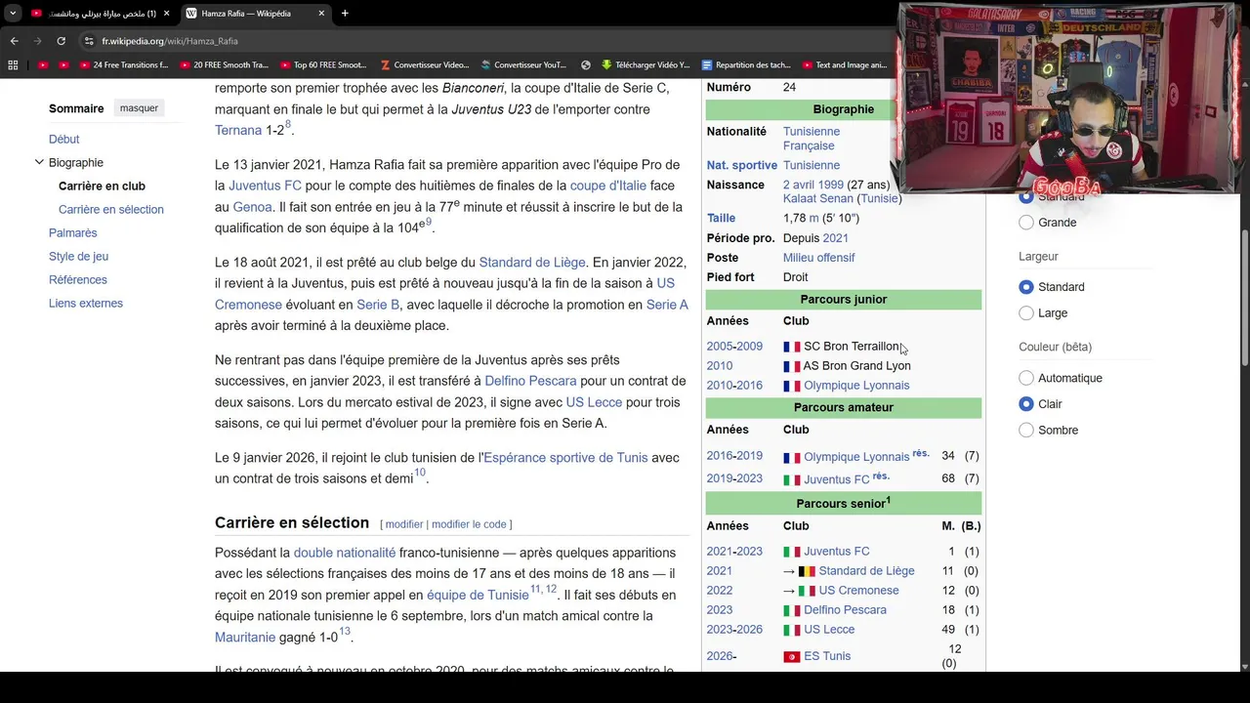Open Juventus FC in Parcours senior

[x=837, y=552]
